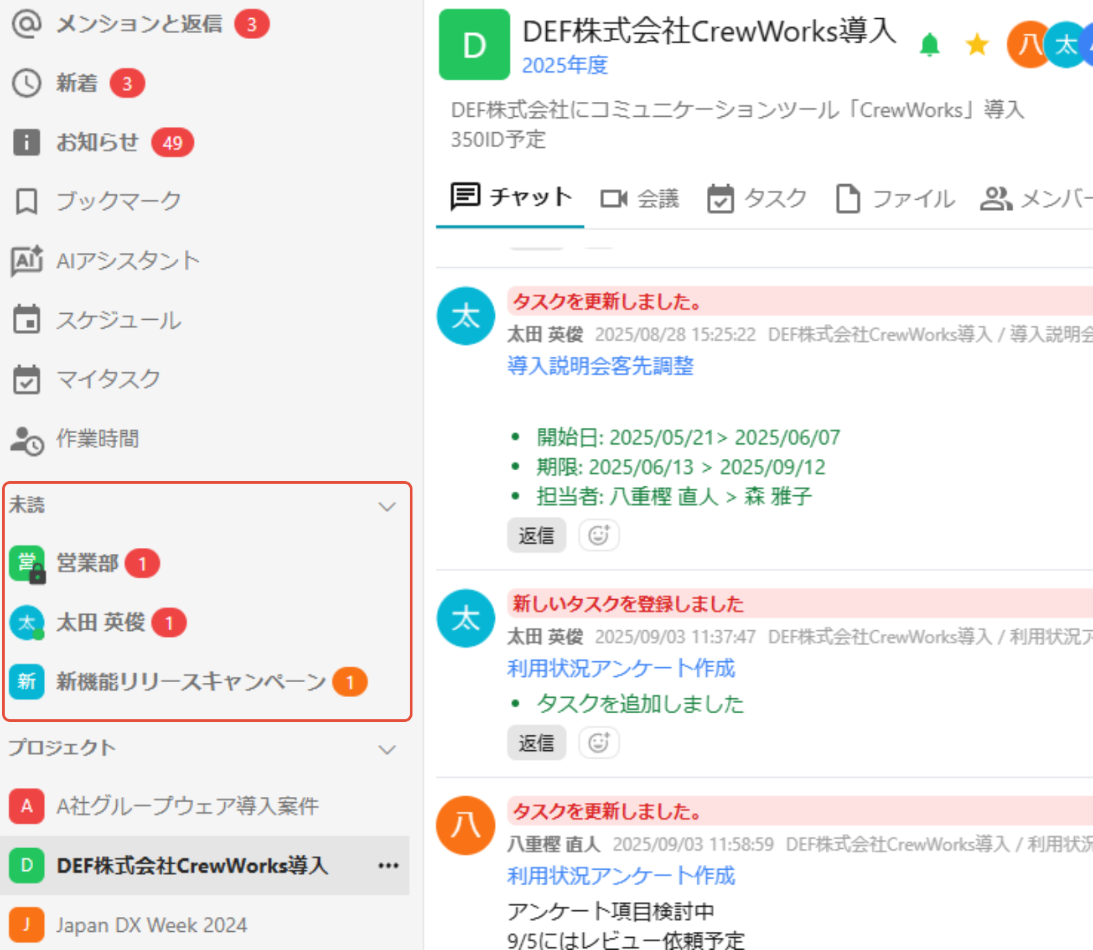Open 作業時間 menu item

click(97, 439)
